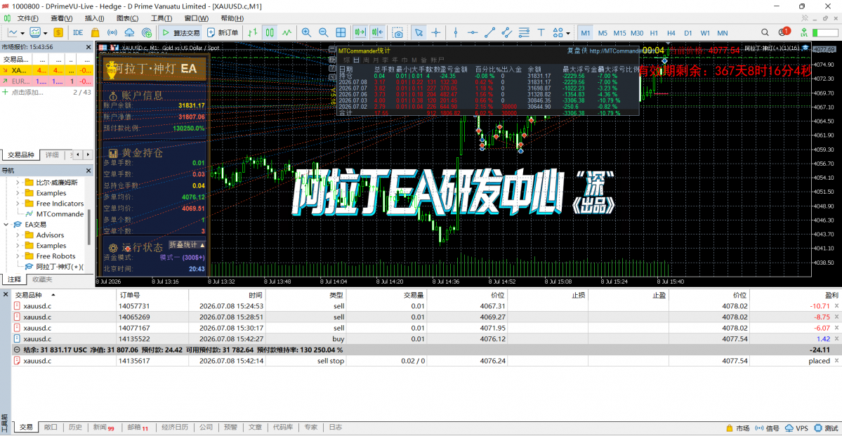Select the MN timeframe
The image size is (842, 436).
(723, 32)
